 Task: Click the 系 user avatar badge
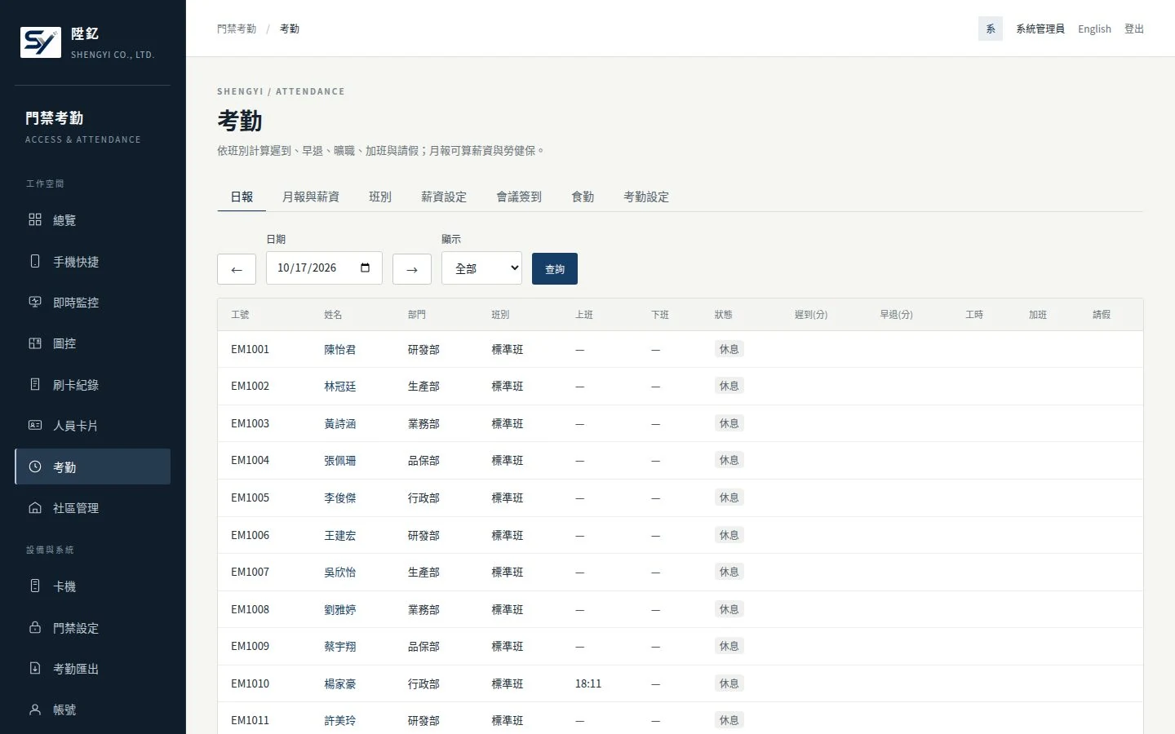coord(991,29)
